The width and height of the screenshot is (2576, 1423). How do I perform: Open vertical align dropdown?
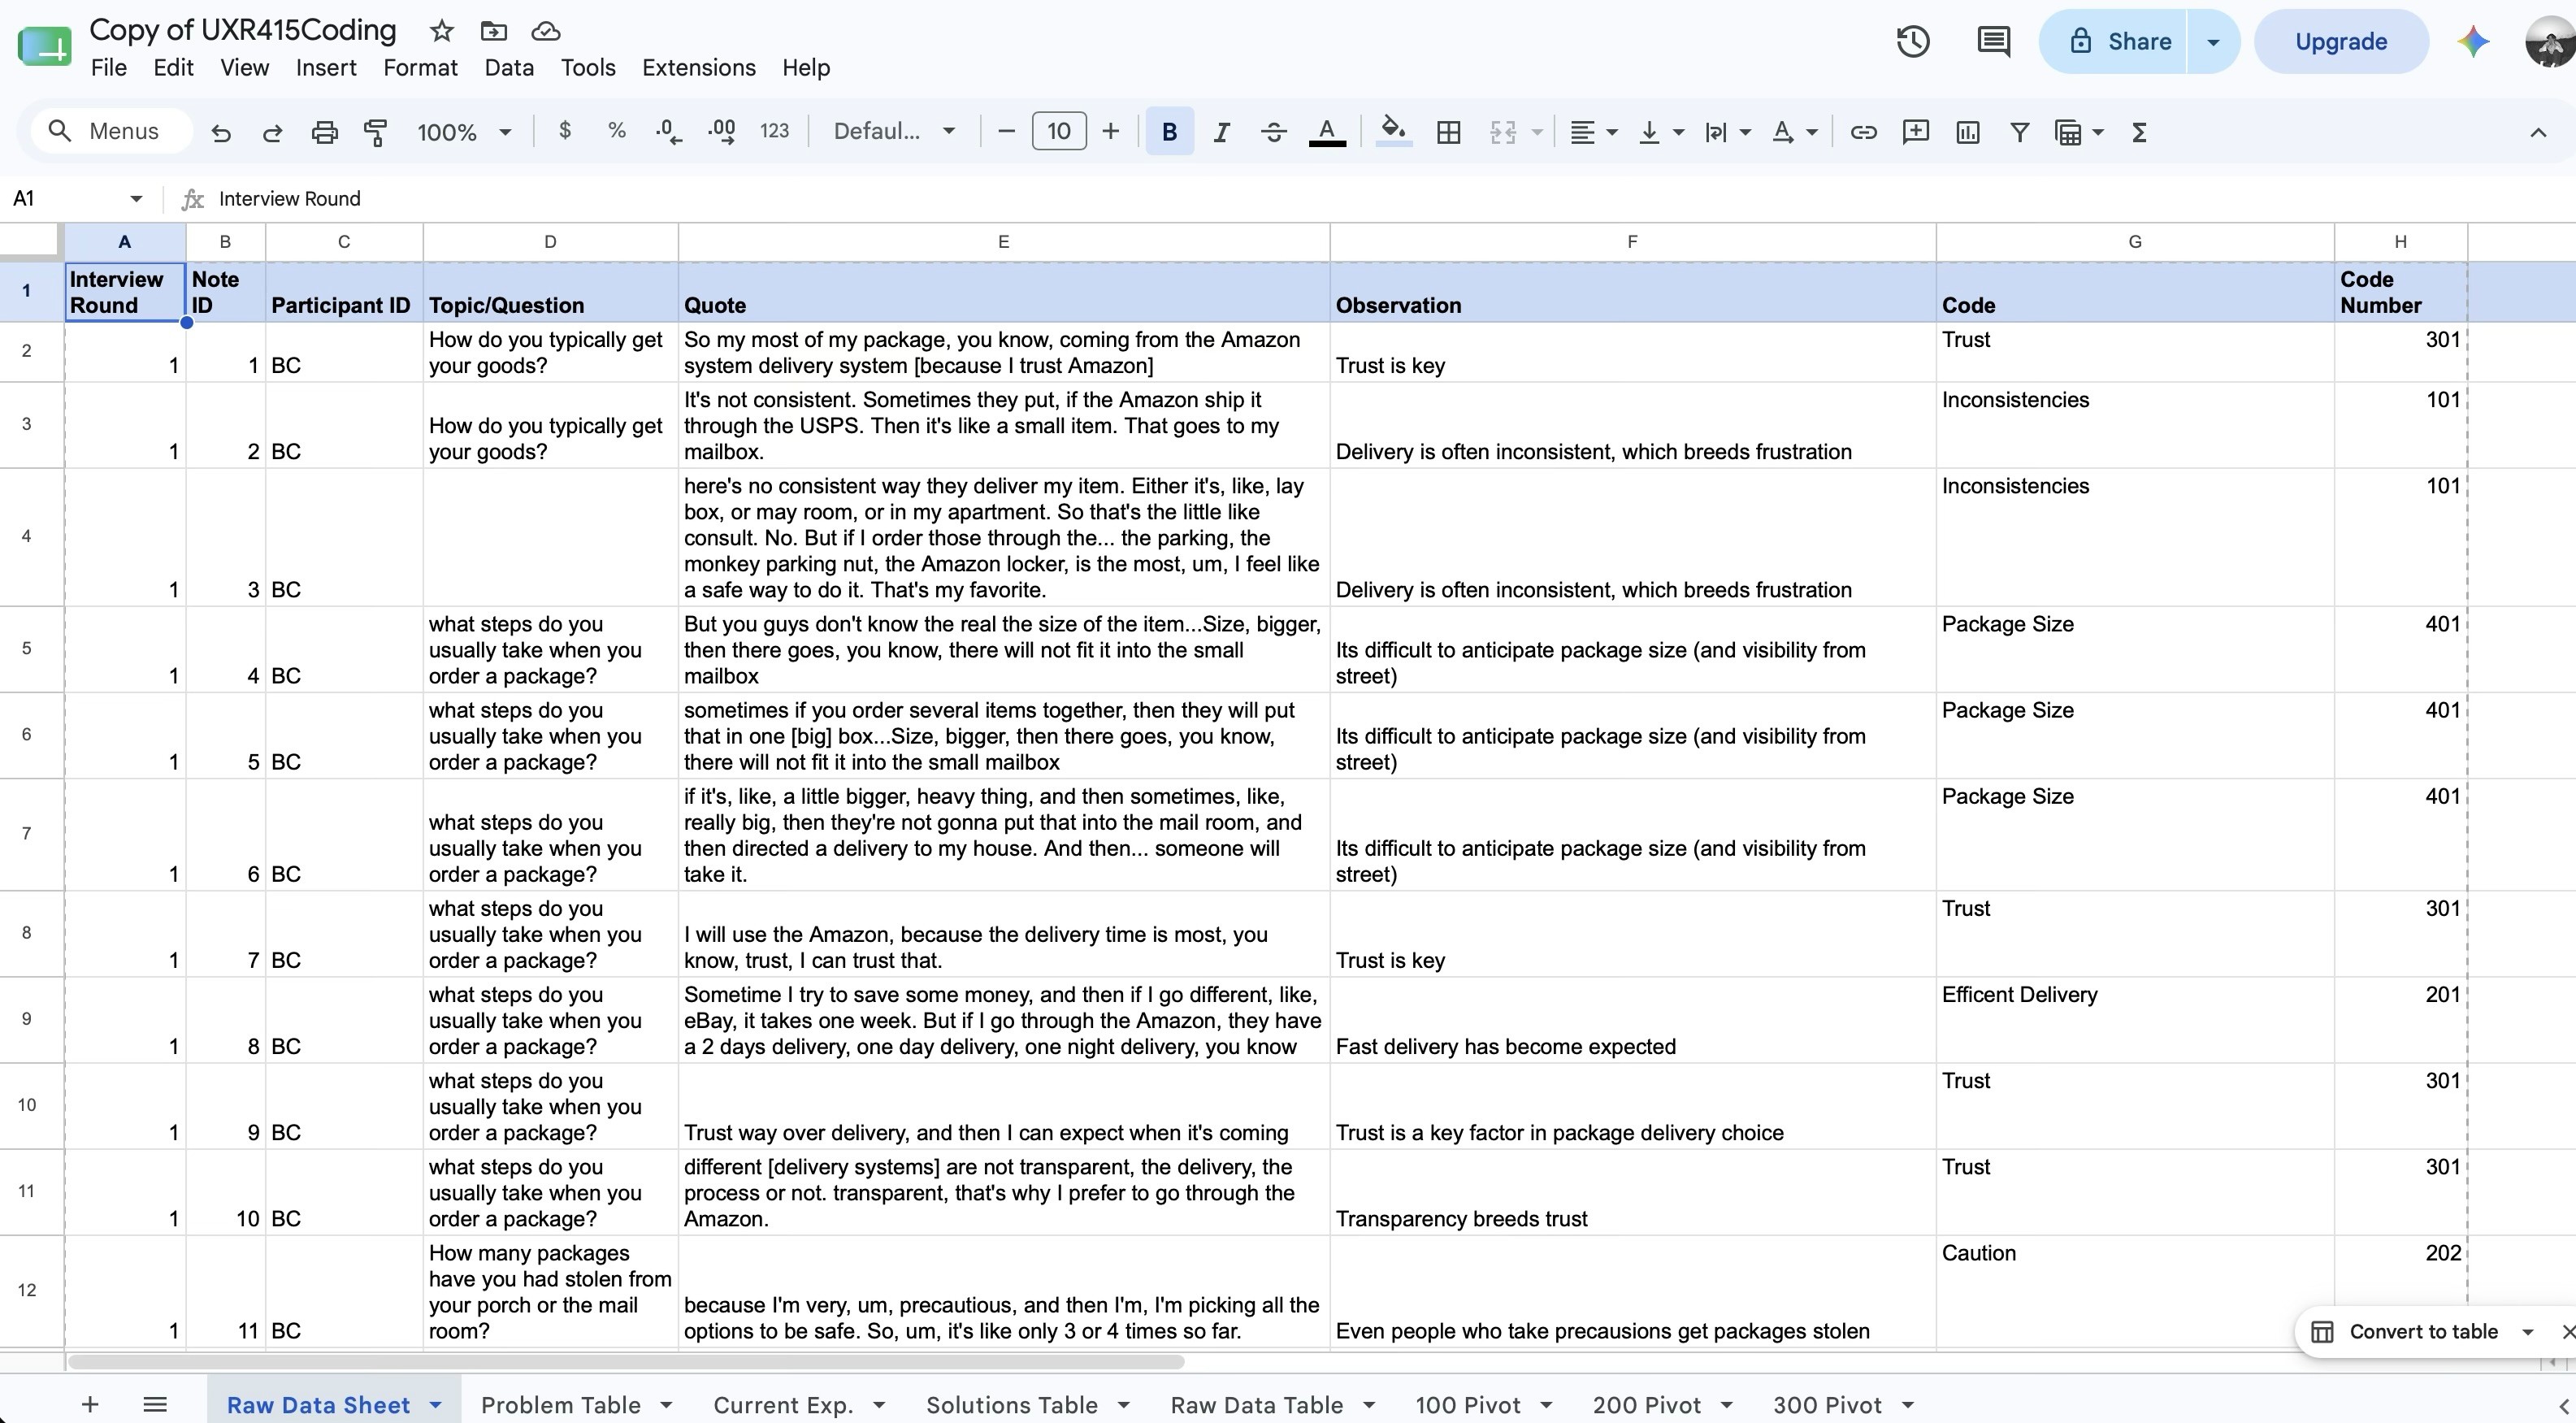1661,132
